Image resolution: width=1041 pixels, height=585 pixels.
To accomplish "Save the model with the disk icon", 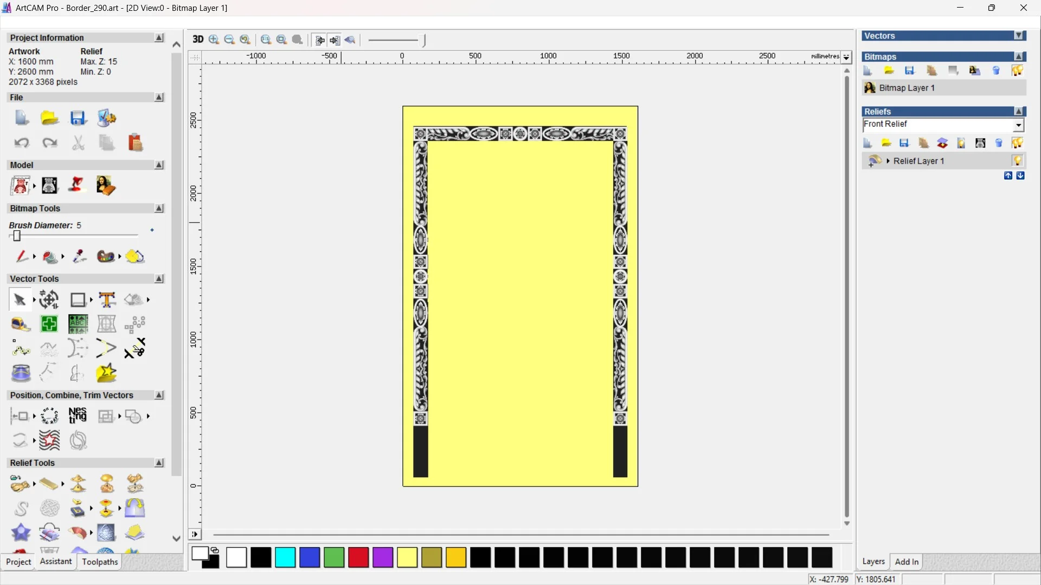I will pyautogui.click(x=79, y=118).
